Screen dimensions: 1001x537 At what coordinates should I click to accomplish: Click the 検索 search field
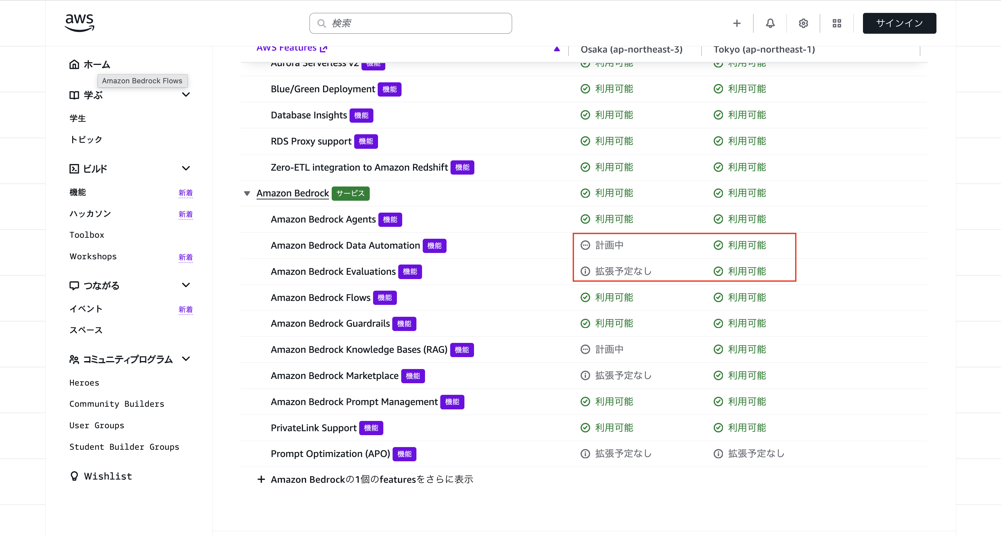[410, 23]
